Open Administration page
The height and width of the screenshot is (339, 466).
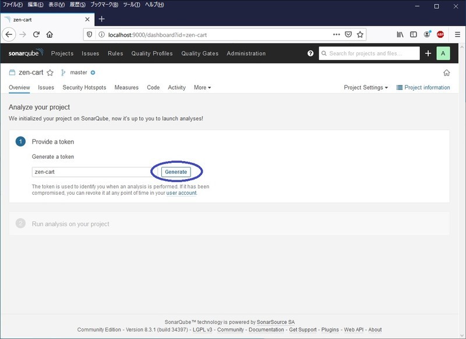click(246, 53)
